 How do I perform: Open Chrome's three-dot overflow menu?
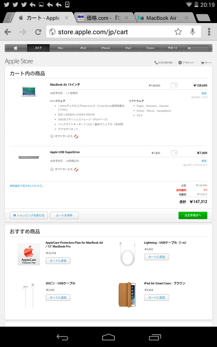(209, 32)
